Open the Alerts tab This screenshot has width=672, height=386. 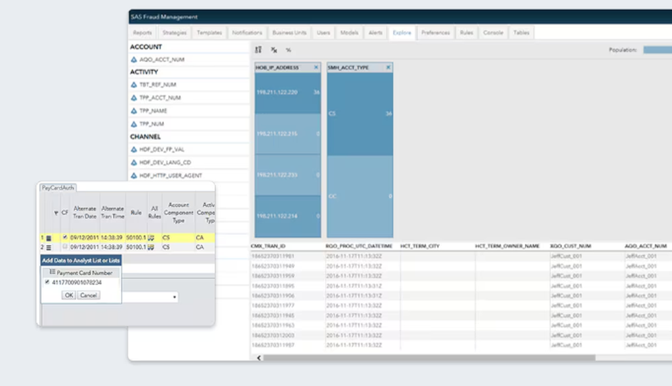pos(376,32)
